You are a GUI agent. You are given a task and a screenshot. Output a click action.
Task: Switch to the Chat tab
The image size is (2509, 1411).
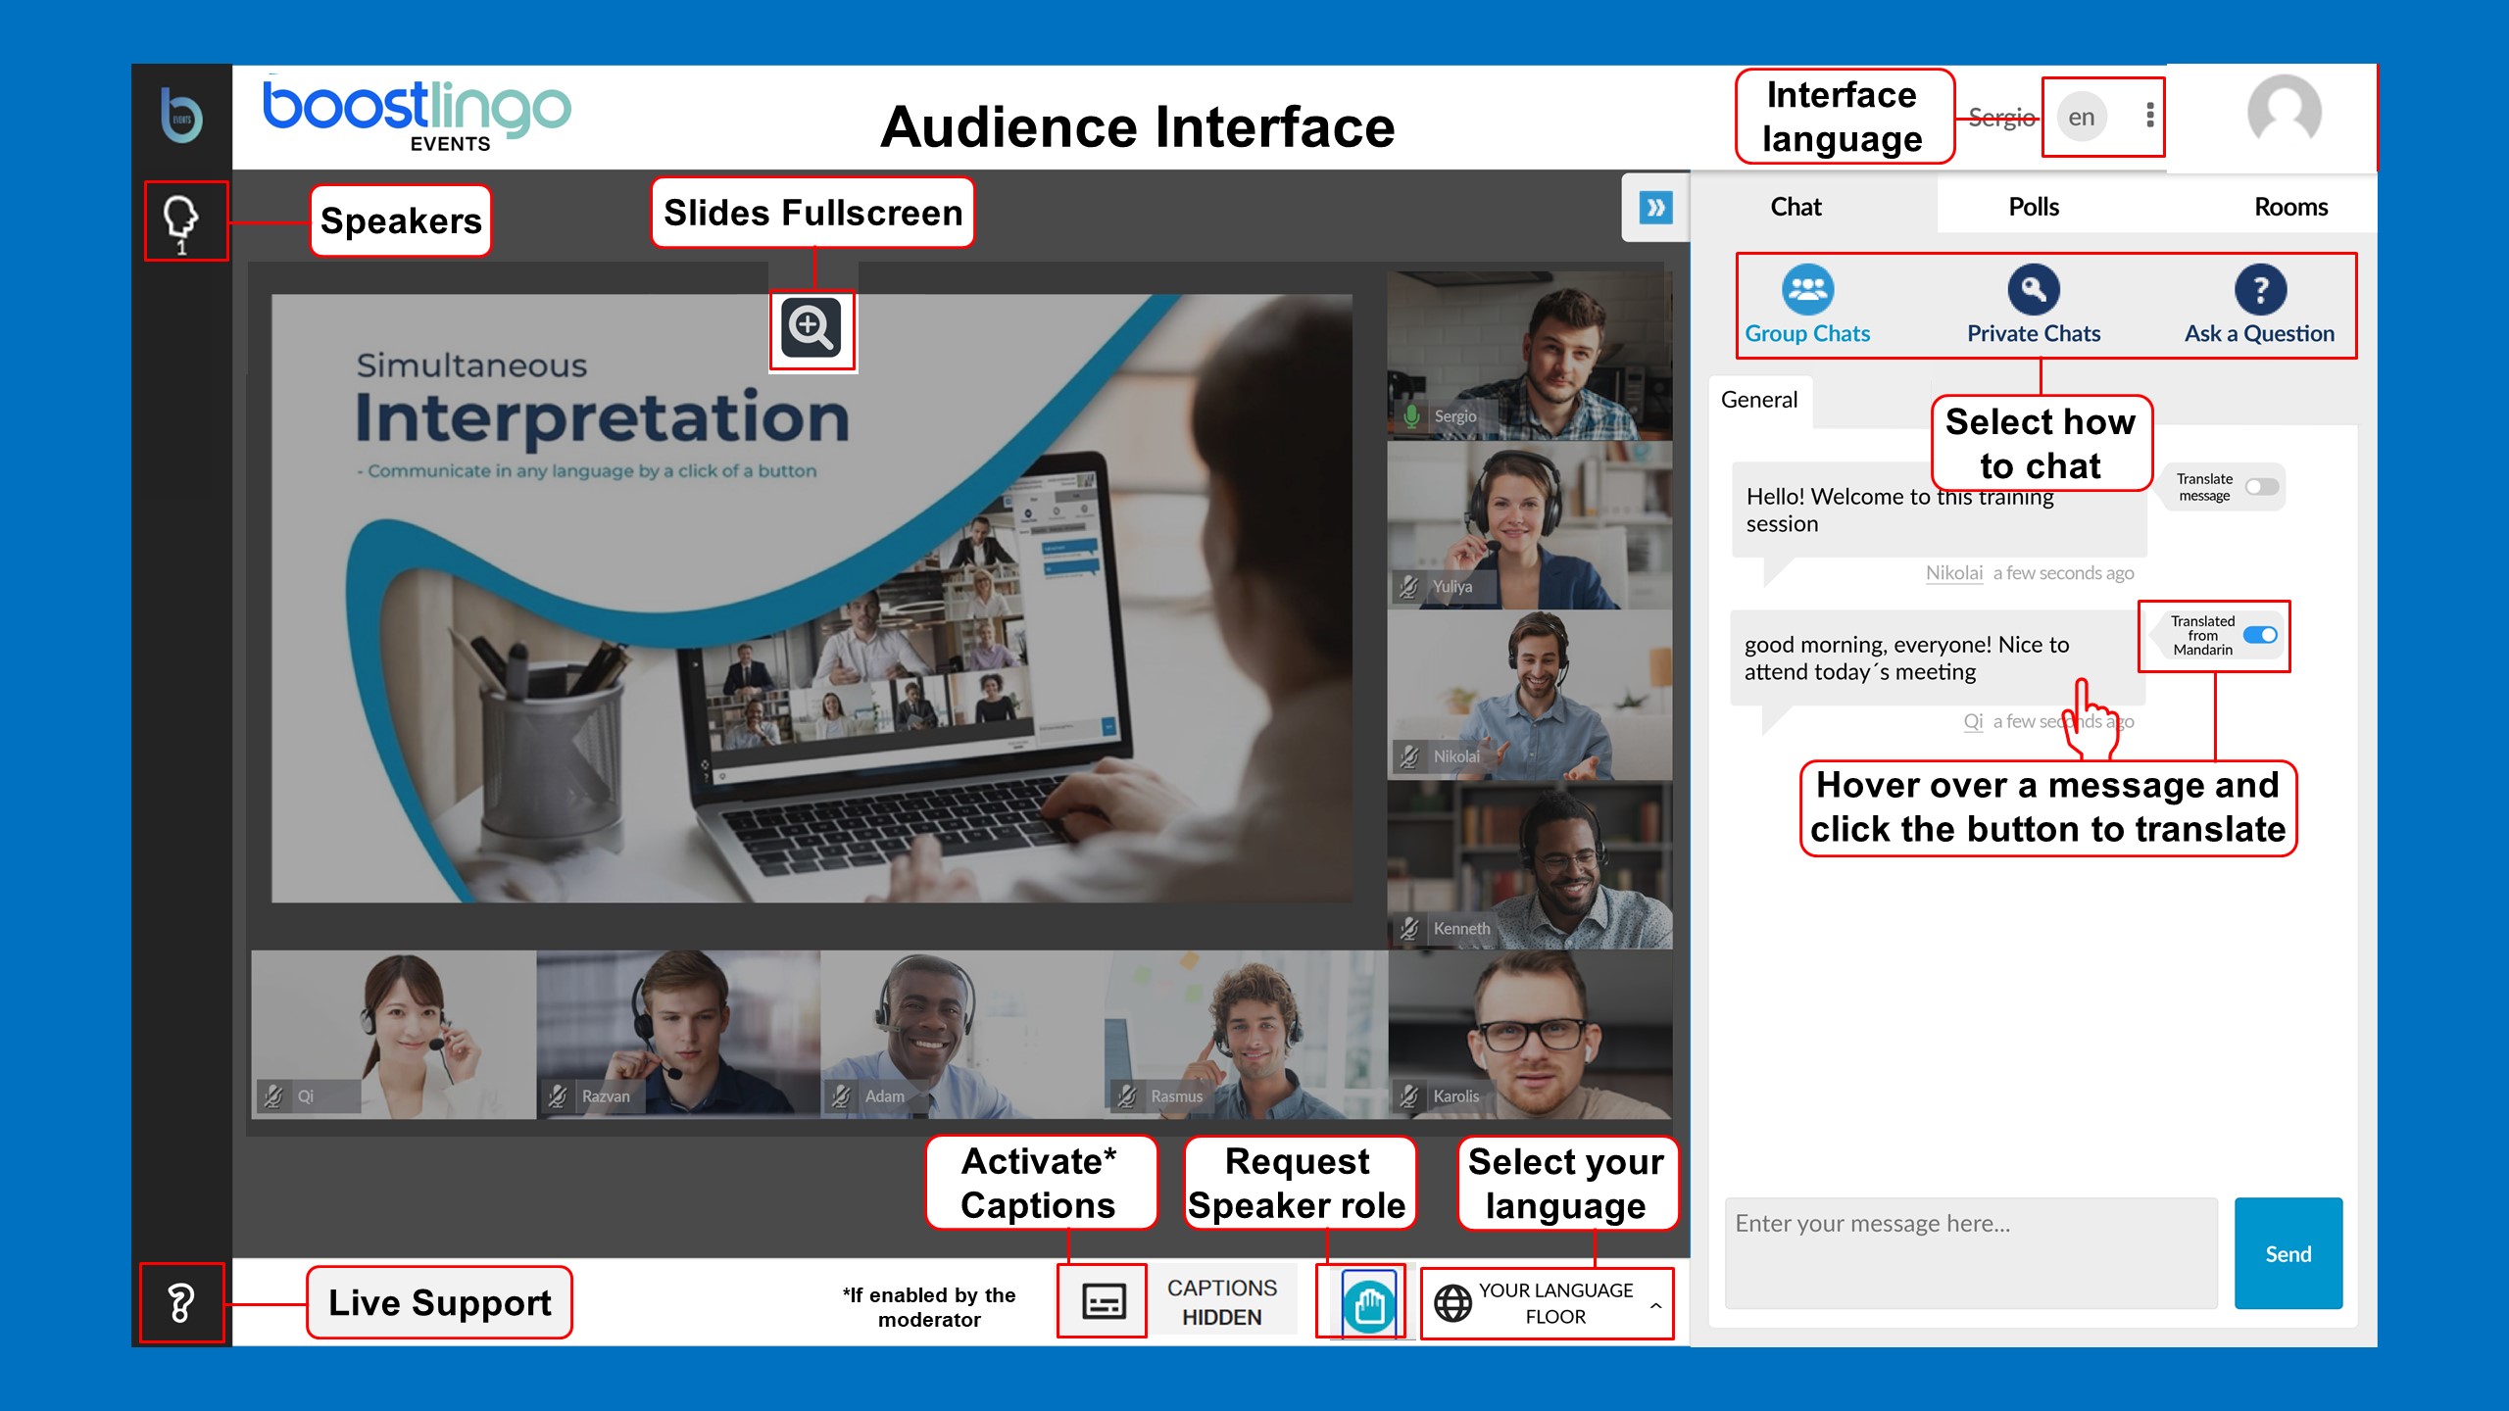point(1796,207)
